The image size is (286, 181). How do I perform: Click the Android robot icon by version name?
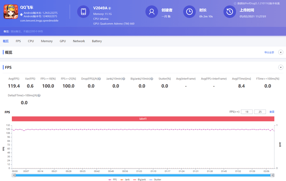click(21, 14)
